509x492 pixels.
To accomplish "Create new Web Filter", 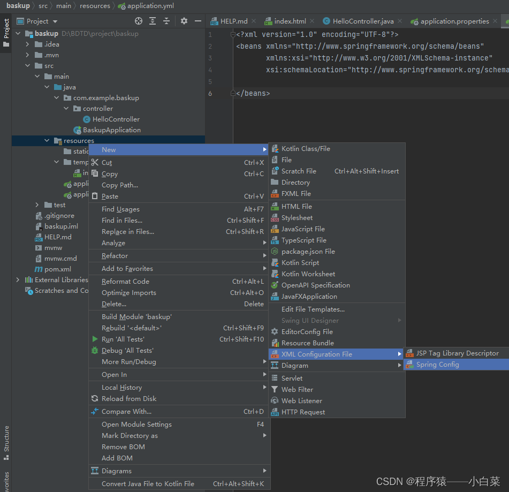I will [337, 390].
